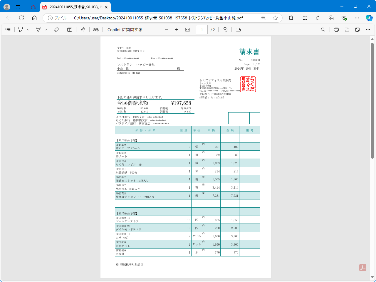Open Collections panel
Viewport: 376px width, 282px height.
331,18
